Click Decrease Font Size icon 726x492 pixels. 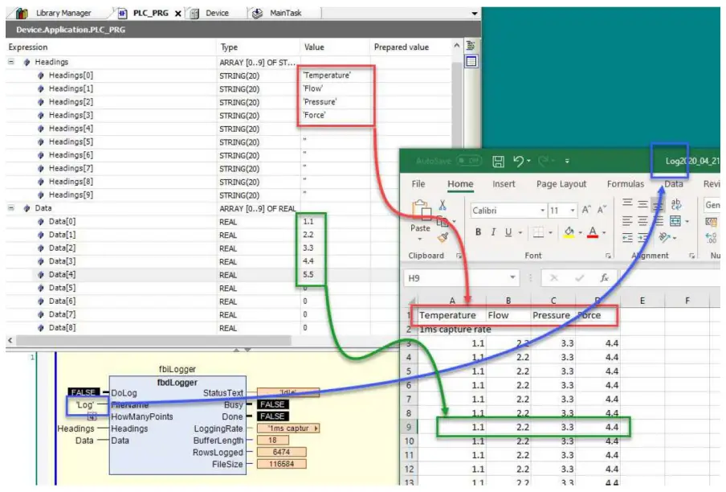pyautogui.click(x=602, y=210)
